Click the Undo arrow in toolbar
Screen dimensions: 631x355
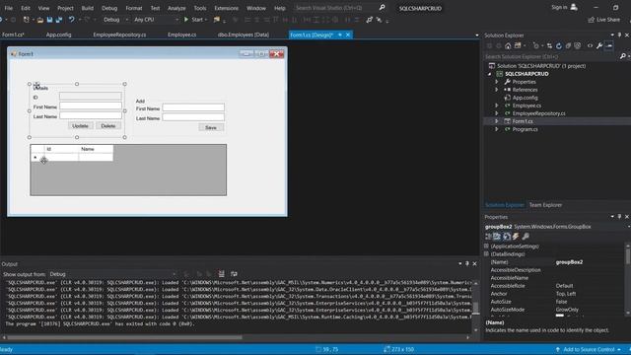(71, 20)
